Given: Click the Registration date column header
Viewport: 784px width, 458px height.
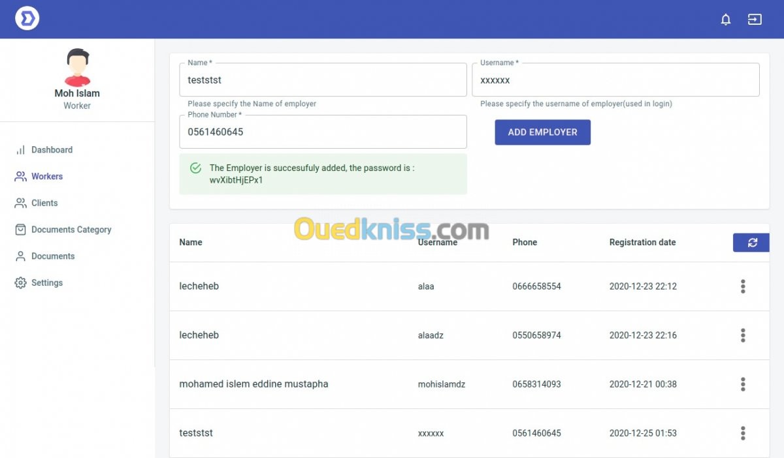Looking at the screenshot, I should coord(642,243).
